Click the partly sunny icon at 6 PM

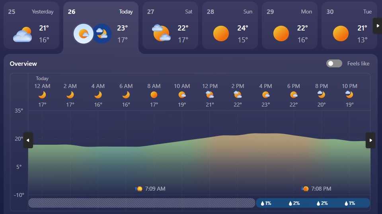(x=294, y=95)
